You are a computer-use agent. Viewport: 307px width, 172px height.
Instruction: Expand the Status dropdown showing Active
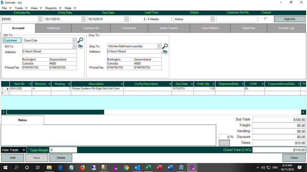click(212, 19)
